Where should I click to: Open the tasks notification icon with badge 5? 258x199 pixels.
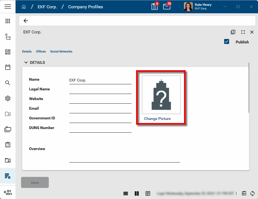click(x=155, y=7)
